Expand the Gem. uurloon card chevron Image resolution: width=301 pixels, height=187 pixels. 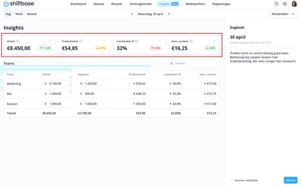(x=215, y=41)
